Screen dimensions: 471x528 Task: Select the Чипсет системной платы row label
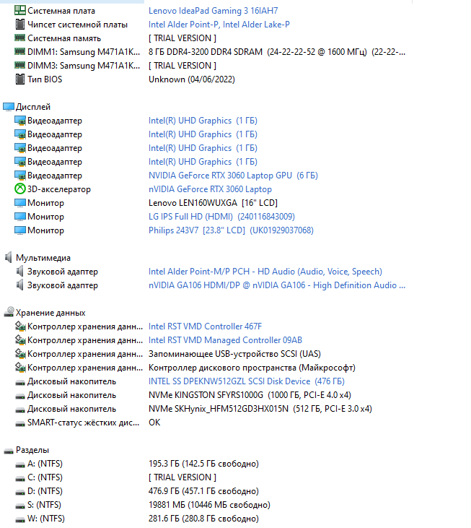point(77,25)
